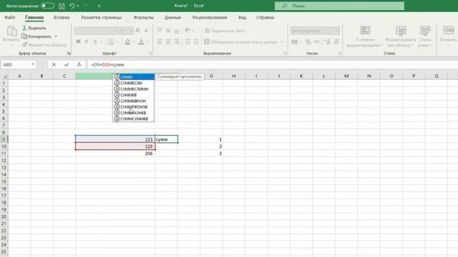Select СУММКВРАЗН in the autocomplete list
The height and width of the screenshot is (257, 458).
click(x=134, y=101)
